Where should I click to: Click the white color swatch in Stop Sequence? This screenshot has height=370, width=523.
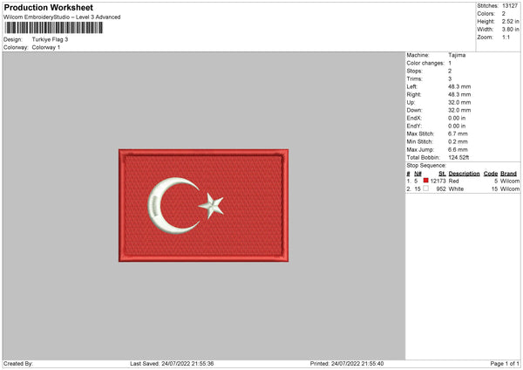click(425, 188)
